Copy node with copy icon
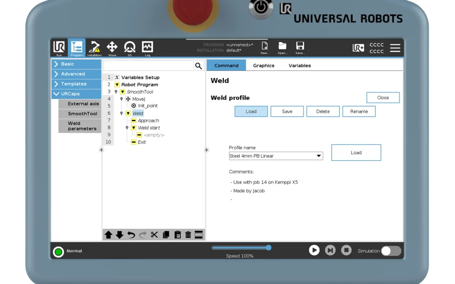Image resolution: width=455 pixels, height=284 pixels. point(166,235)
